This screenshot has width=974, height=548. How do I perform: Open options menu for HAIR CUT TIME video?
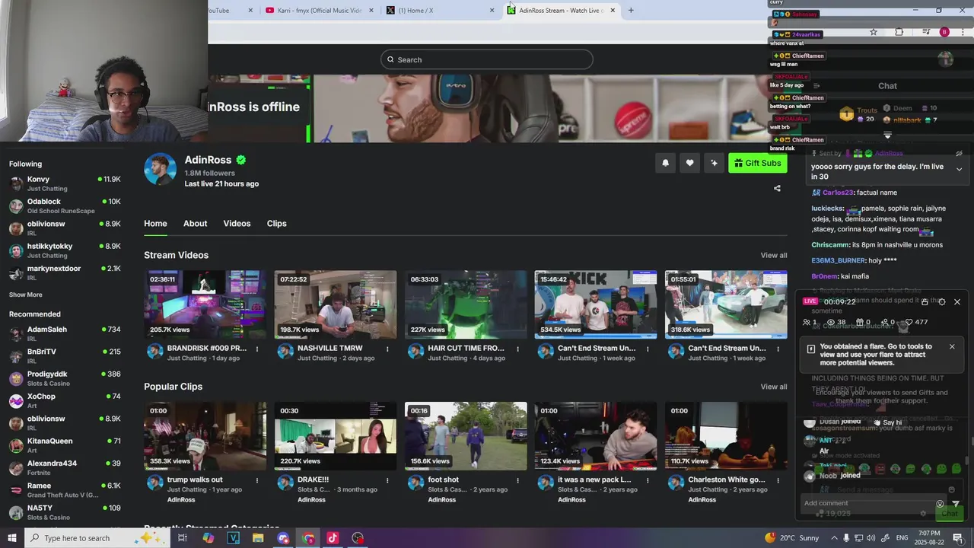[x=517, y=349]
